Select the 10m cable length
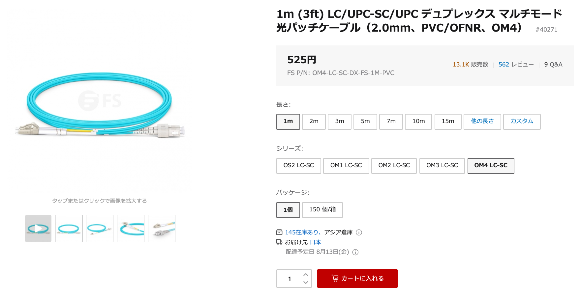581x295 pixels. coord(418,121)
